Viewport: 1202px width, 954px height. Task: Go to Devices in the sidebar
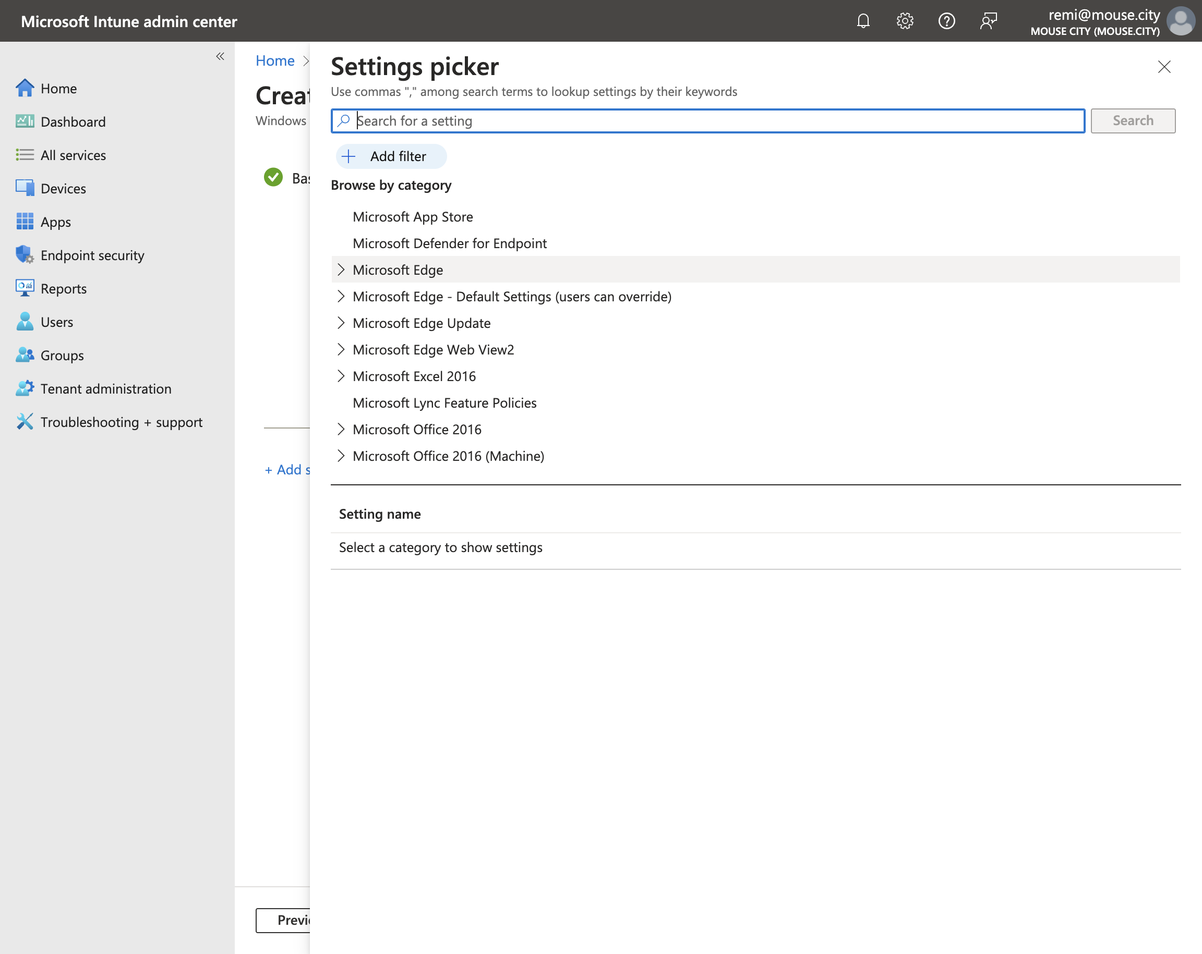[x=63, y=188]
